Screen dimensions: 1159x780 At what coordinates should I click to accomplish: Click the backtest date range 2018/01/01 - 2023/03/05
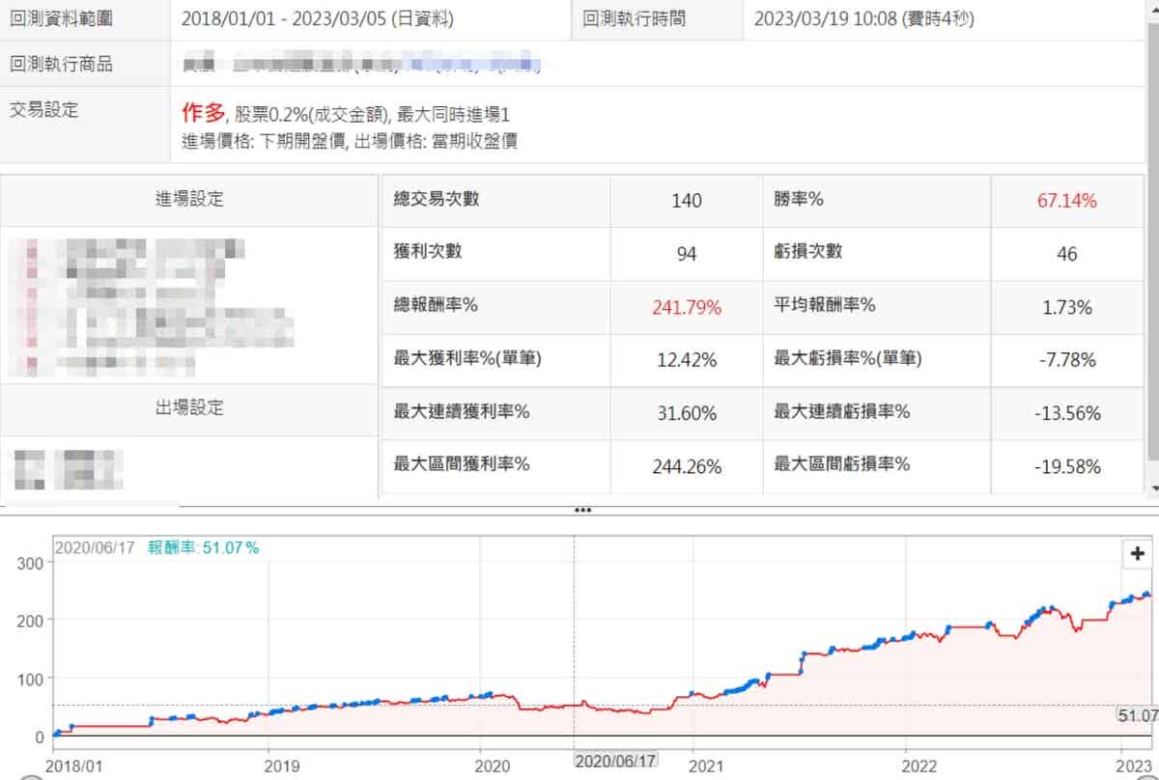pyautogui.click(x=318, y=18)
